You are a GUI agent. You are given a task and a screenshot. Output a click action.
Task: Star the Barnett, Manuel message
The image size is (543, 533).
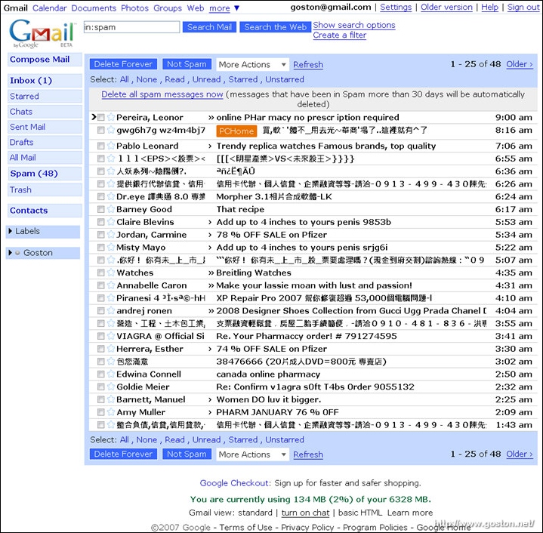coord(111,399)
